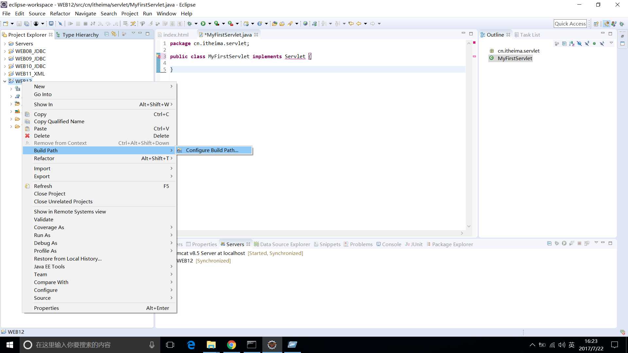Click the Quick Access search field

pos(570,24)
